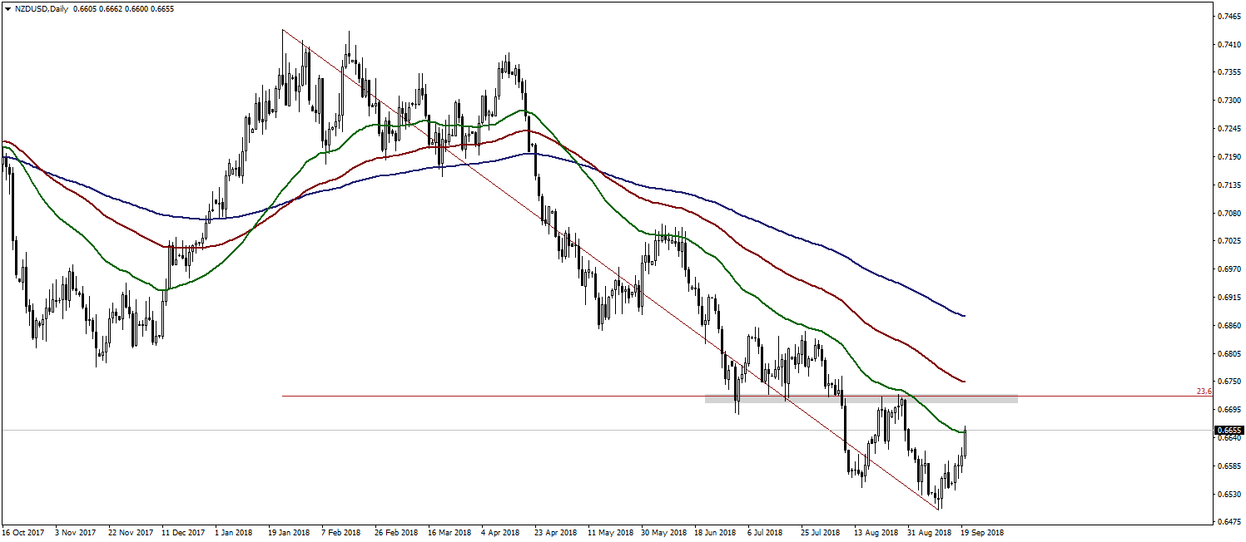This screenshot has width=1246, height=542.
Task: Click the 0.6805 price axis label
Action: (x=1229, y=354)
